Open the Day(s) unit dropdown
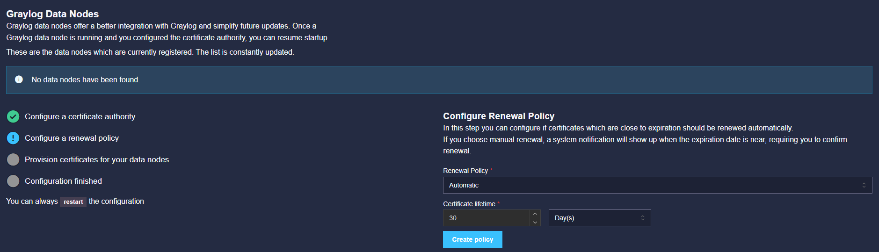The image size is (879, 252). 600,218
